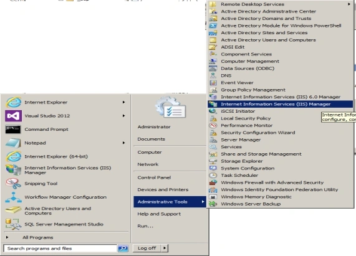
Task: Click the Computer Management icon
Action: [x=213, y=61]
